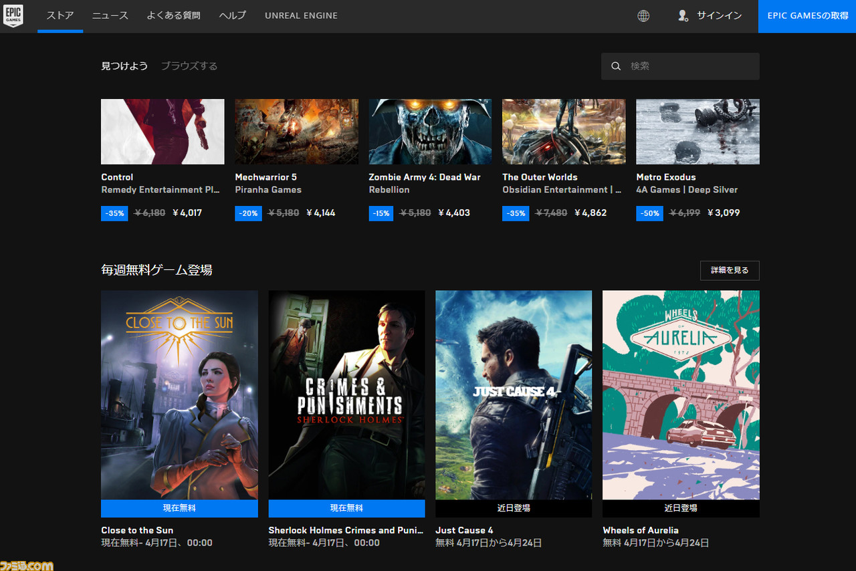Click Piranha Games publisher text

coord(268,190)
